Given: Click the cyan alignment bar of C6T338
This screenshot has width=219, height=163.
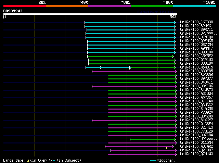Looking at the screenshot, I should [x=129, y=22].
